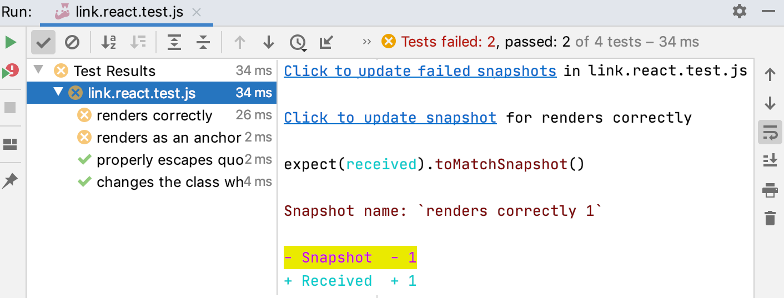The image size is (784, 298).
Task: Click the stop run button
Action: pyautogui.click(x=11, y=107)
